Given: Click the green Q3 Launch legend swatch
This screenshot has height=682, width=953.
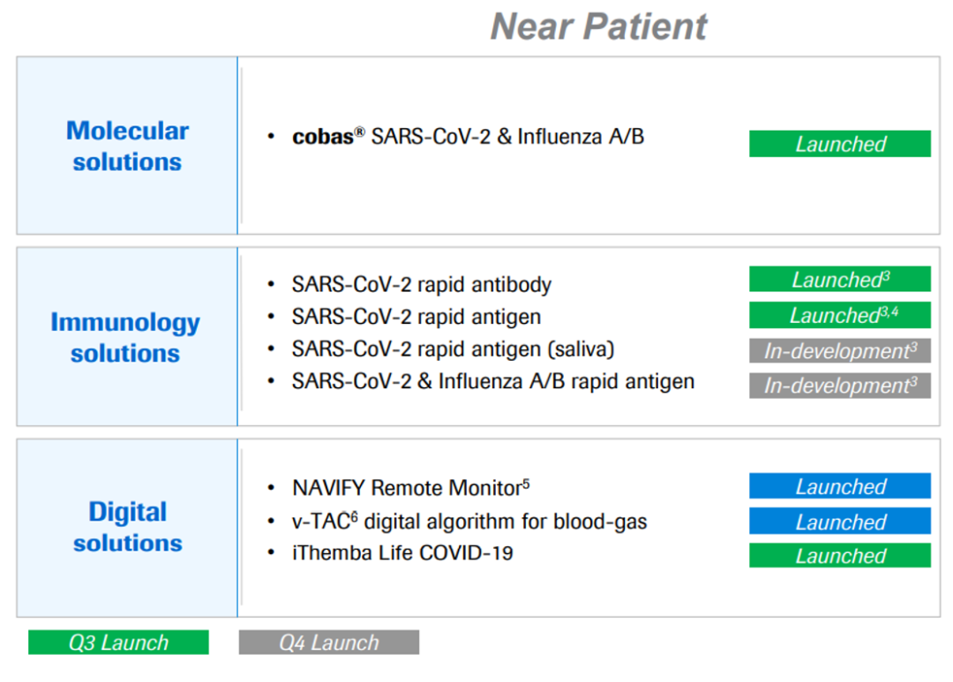Looking at the screenshot, I should point(118,642).
